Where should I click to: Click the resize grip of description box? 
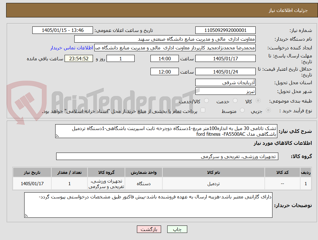[57, 136]
